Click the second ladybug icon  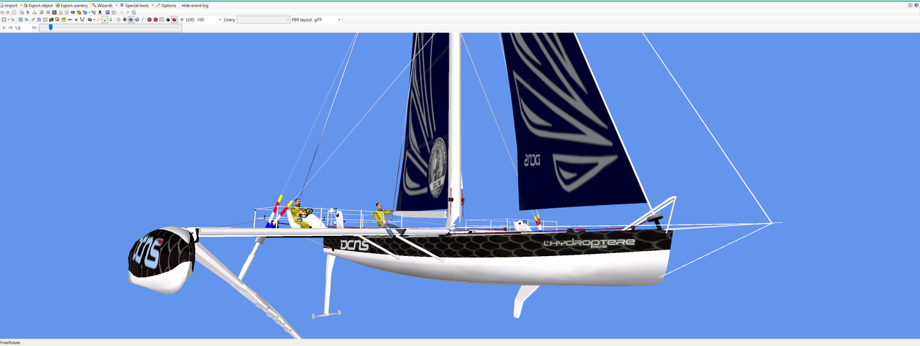click(155, 19)
